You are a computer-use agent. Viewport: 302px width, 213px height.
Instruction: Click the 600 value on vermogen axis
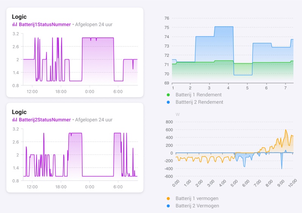coord(169,130)
